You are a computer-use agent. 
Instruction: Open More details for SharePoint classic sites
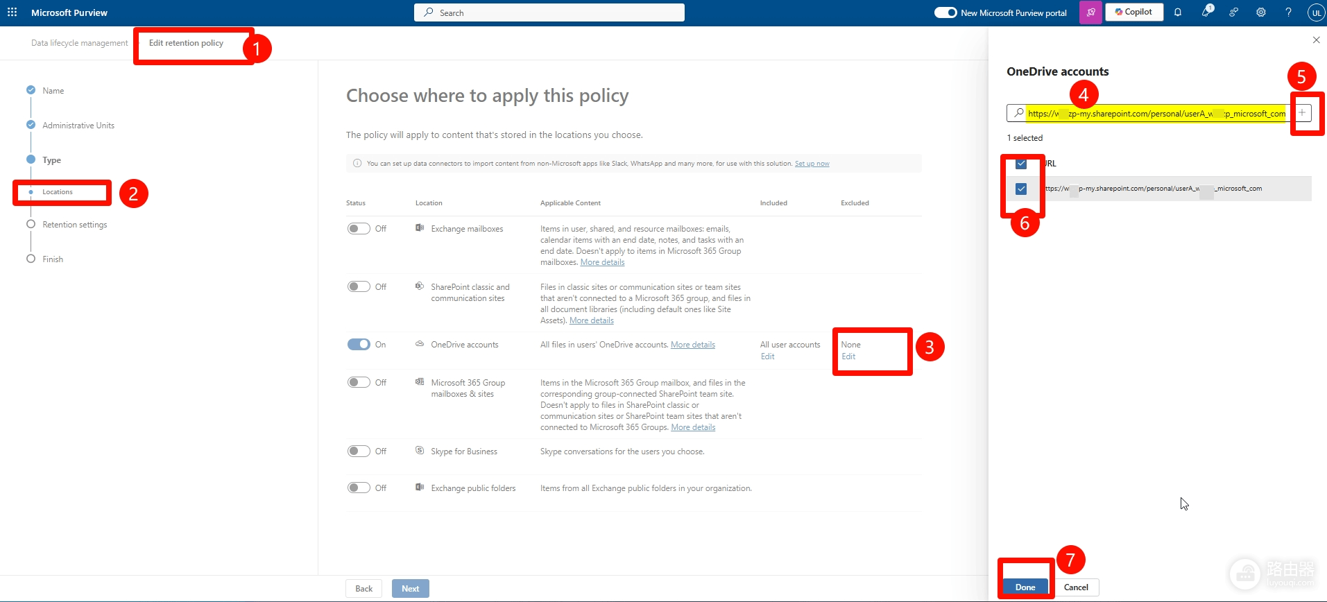591,320
